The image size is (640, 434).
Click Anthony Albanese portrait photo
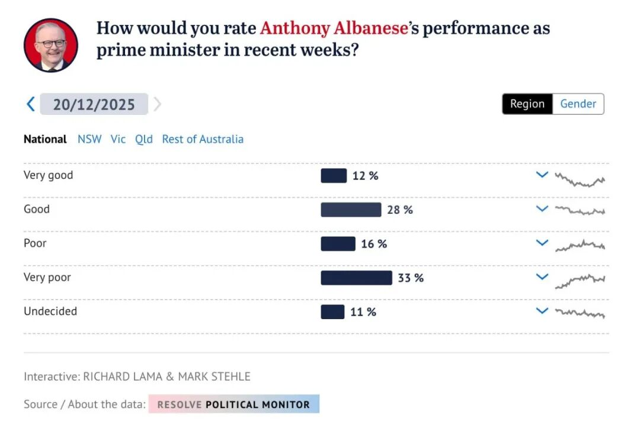tap(51, 45)
